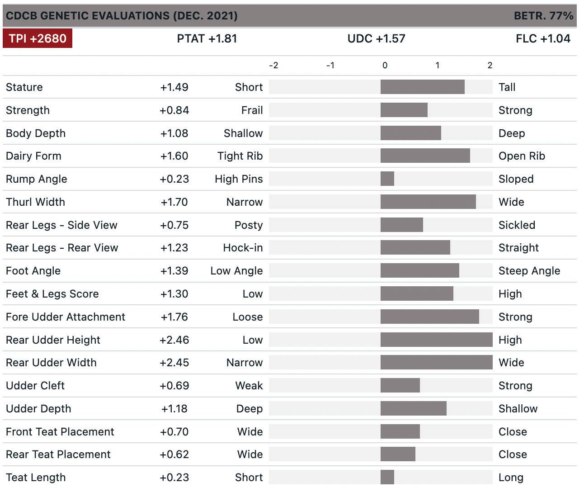The height and width of the screenshot is (492, 584).
Task: Click the Udder Depth +1.18 value
Action: 174,409
